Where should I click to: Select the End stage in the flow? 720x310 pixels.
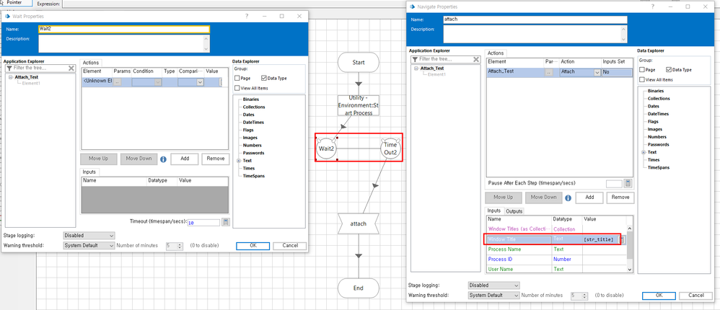click(x=359, y=288)
